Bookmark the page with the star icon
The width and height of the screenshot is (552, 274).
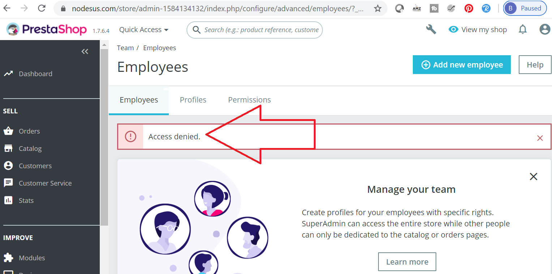coord(378,8)
